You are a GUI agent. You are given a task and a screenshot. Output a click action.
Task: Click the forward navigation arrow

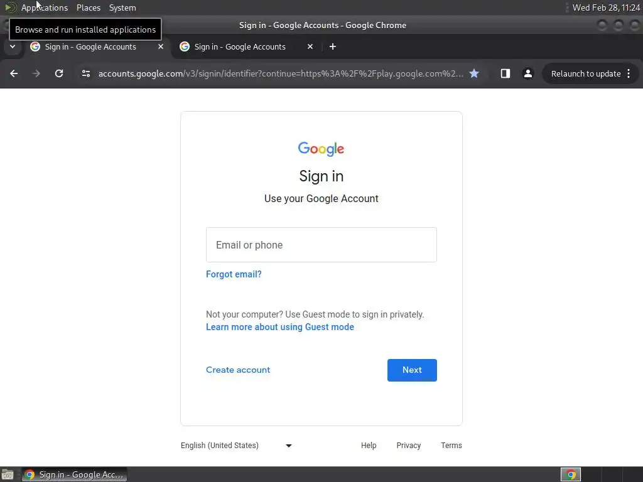(x=36, y=73)
